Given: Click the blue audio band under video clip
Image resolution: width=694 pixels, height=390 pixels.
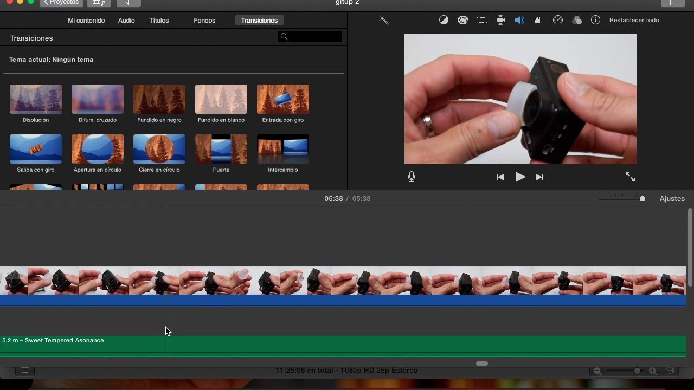Looking at the screenshot, I should pyautogui.click(x=343, y=300).
